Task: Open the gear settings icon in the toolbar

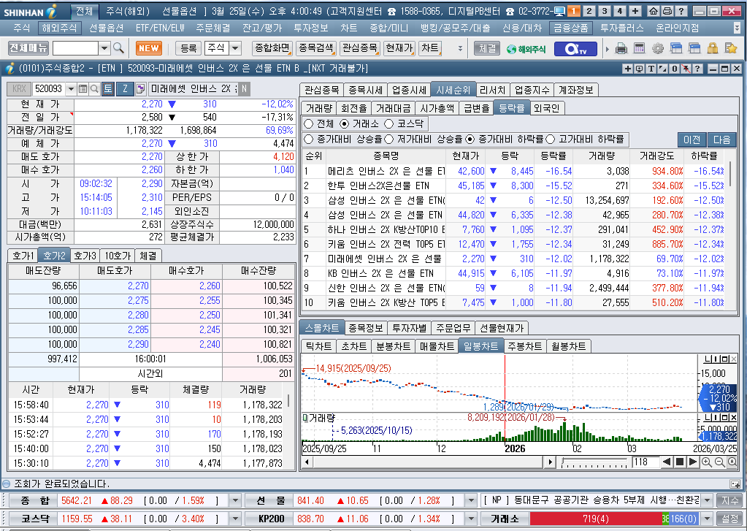Action: (x=658, y=48)
